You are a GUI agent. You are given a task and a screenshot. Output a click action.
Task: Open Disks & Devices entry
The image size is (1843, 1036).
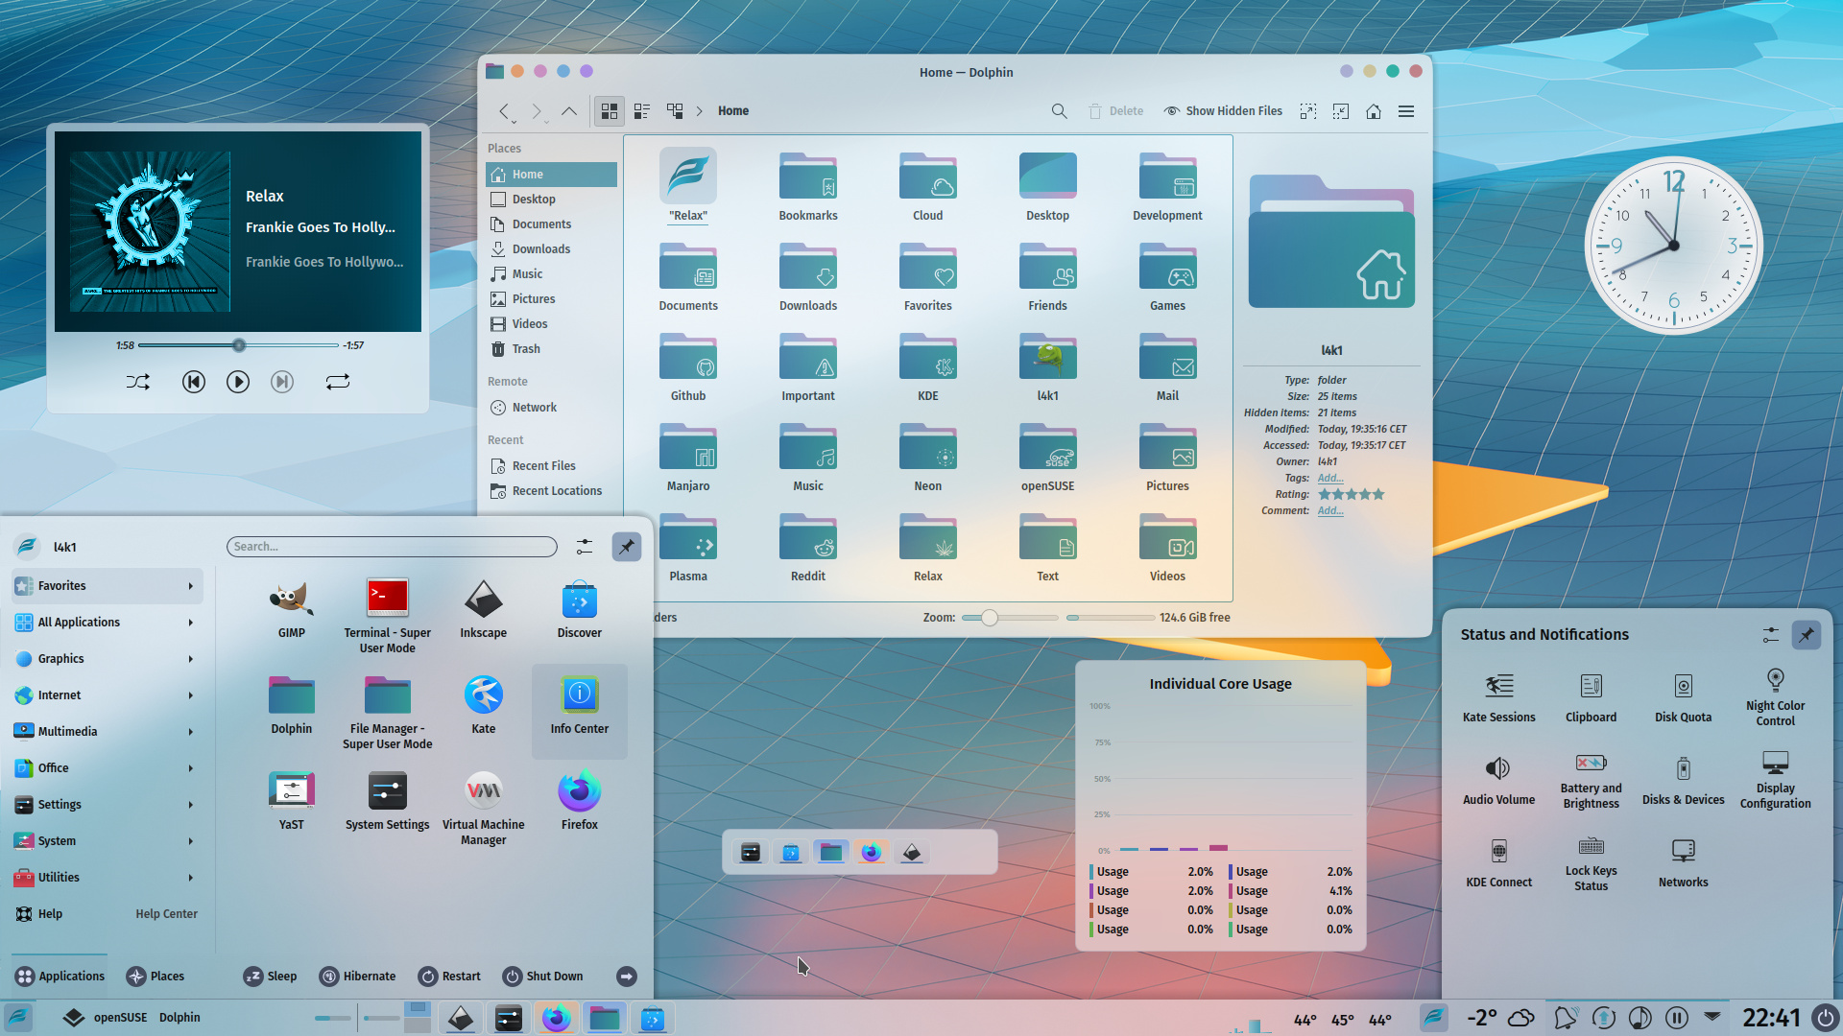click(1683, 781)
